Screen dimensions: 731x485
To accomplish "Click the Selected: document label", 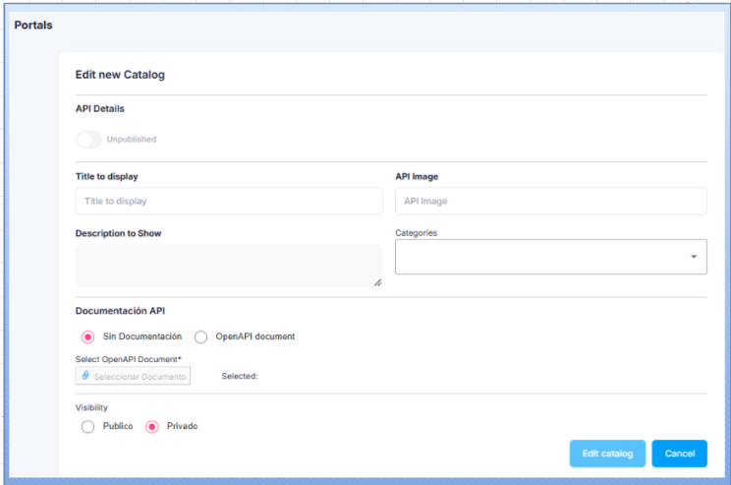I will pyautogui.click(x=240, y=376).
